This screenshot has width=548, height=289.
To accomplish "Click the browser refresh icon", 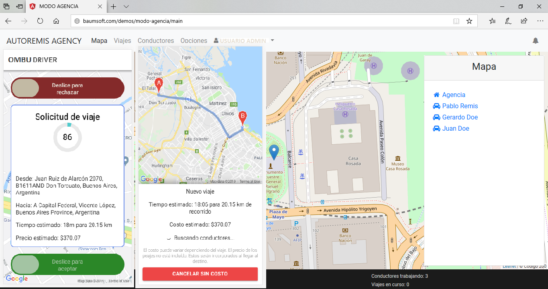I will pos(40,21).
